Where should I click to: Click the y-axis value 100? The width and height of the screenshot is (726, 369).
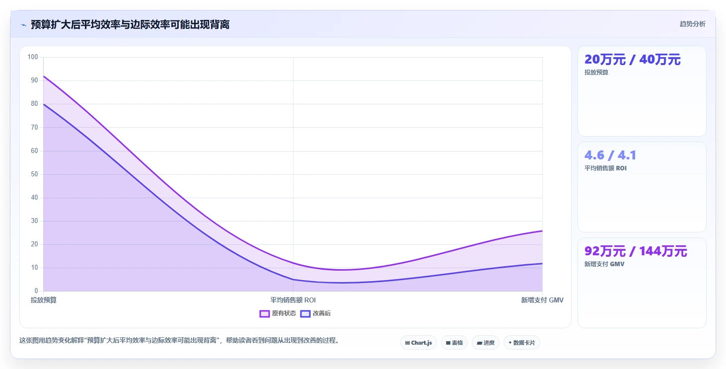click(33, 57)
